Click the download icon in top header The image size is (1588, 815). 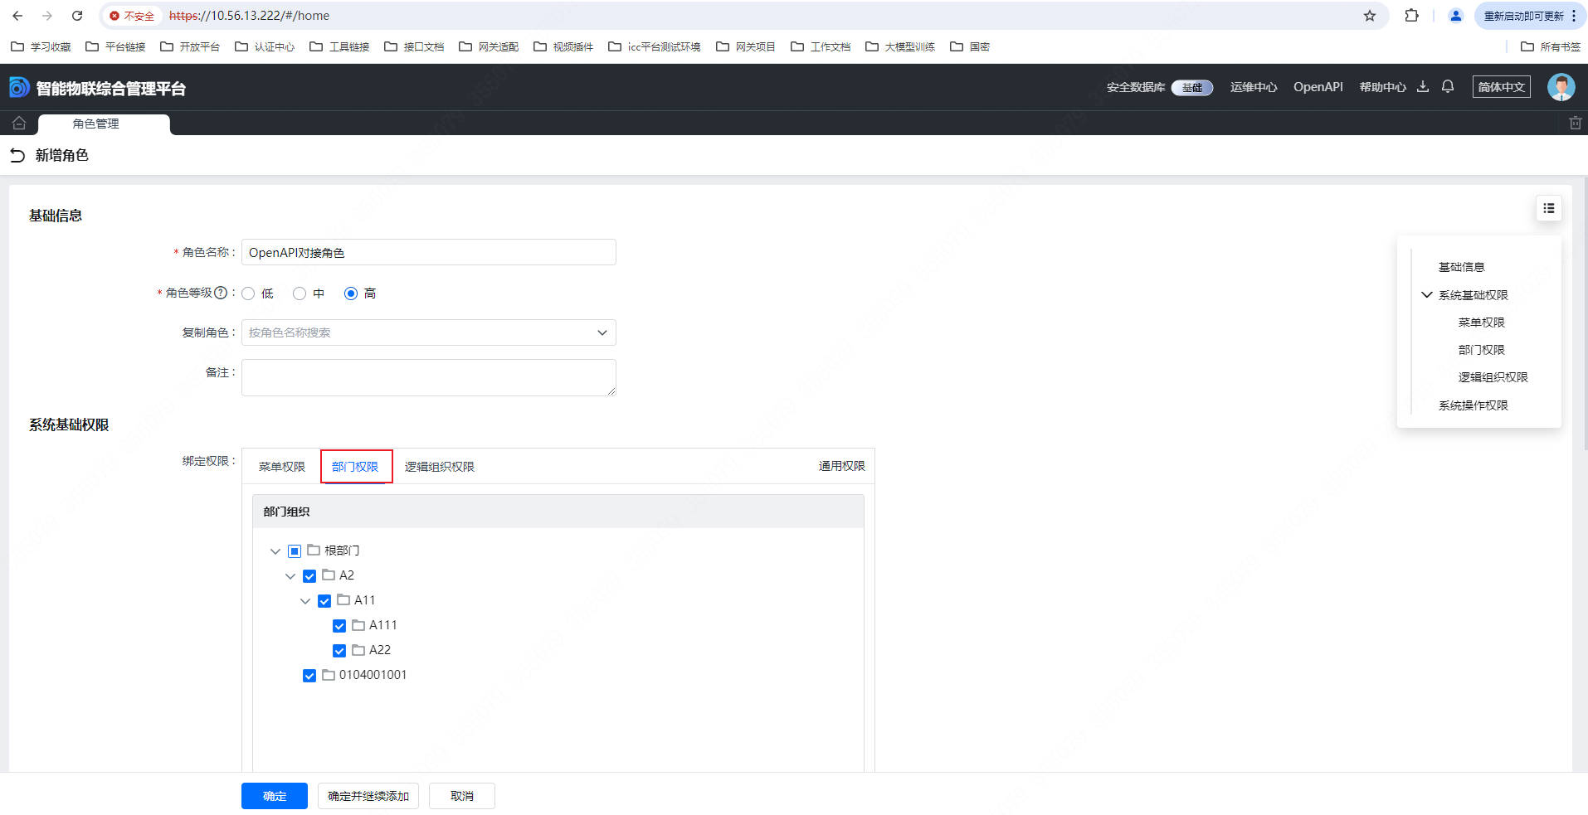(1423, 87)
